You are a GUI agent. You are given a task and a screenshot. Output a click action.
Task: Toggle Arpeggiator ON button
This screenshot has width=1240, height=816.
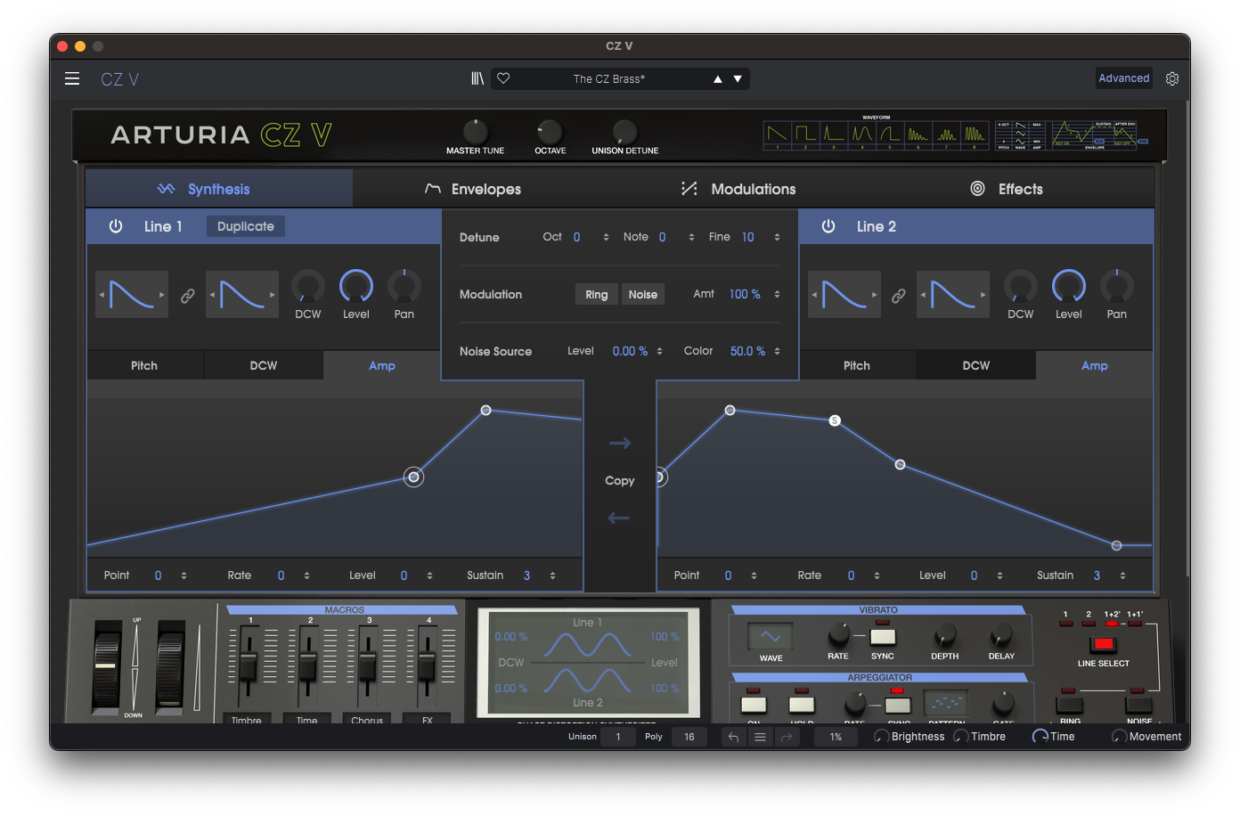[x=754, y=705]
